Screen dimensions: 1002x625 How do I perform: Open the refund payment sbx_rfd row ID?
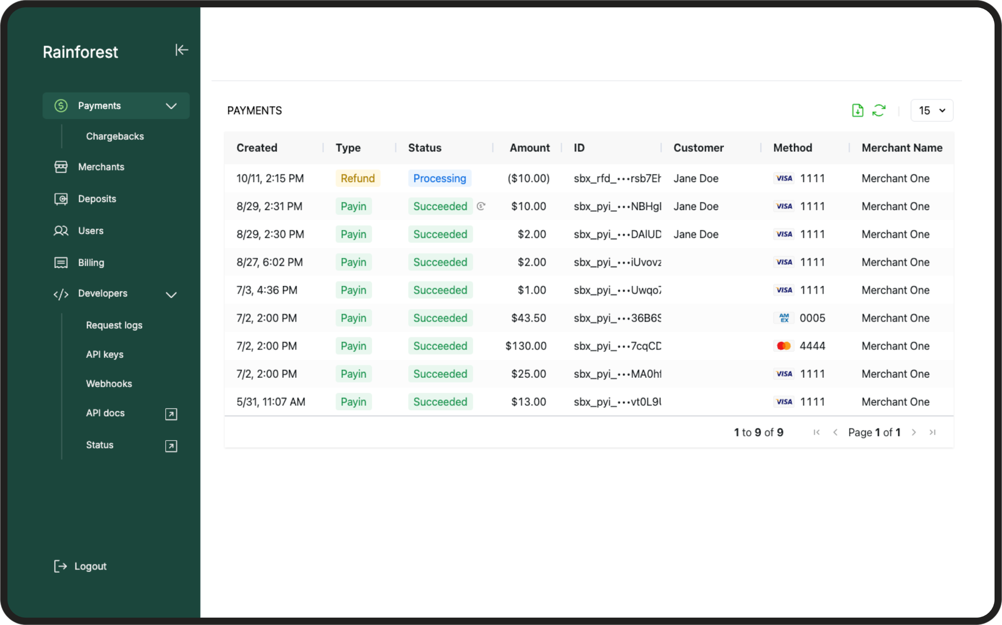(617, 179)
